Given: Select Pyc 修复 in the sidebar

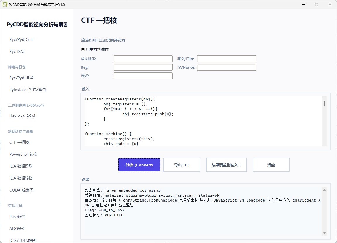Looking at the screenshot, I should coord(17,51).
